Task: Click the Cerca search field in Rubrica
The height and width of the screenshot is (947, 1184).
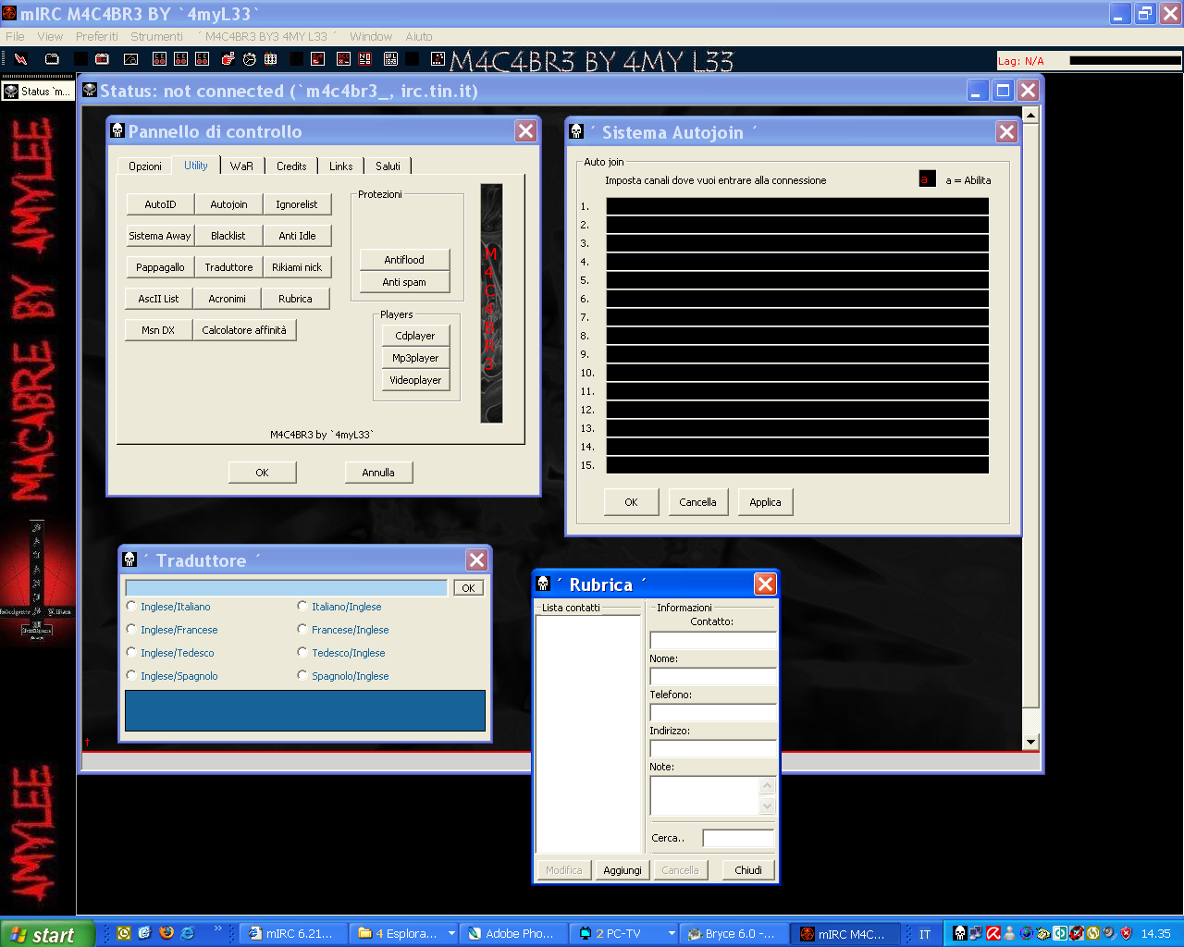Action: click(x=737, y=838)
